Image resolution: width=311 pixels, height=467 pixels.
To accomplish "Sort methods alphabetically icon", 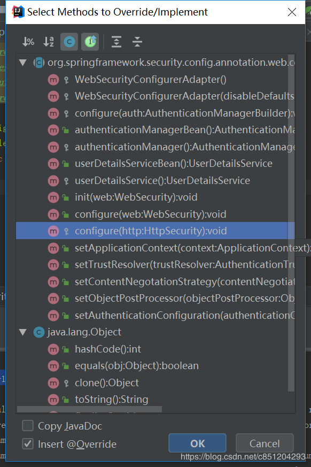I will 49,42.
